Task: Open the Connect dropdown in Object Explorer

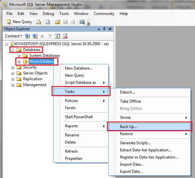Action: 14,36
